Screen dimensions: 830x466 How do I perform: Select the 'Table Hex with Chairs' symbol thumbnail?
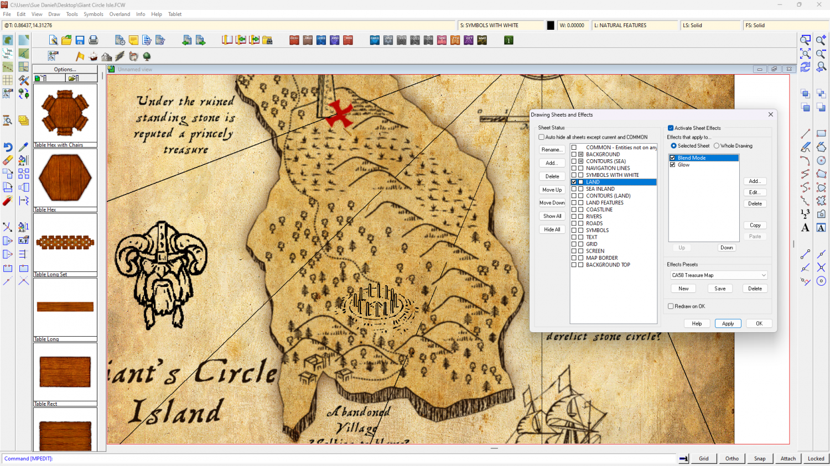coord(65,116)
